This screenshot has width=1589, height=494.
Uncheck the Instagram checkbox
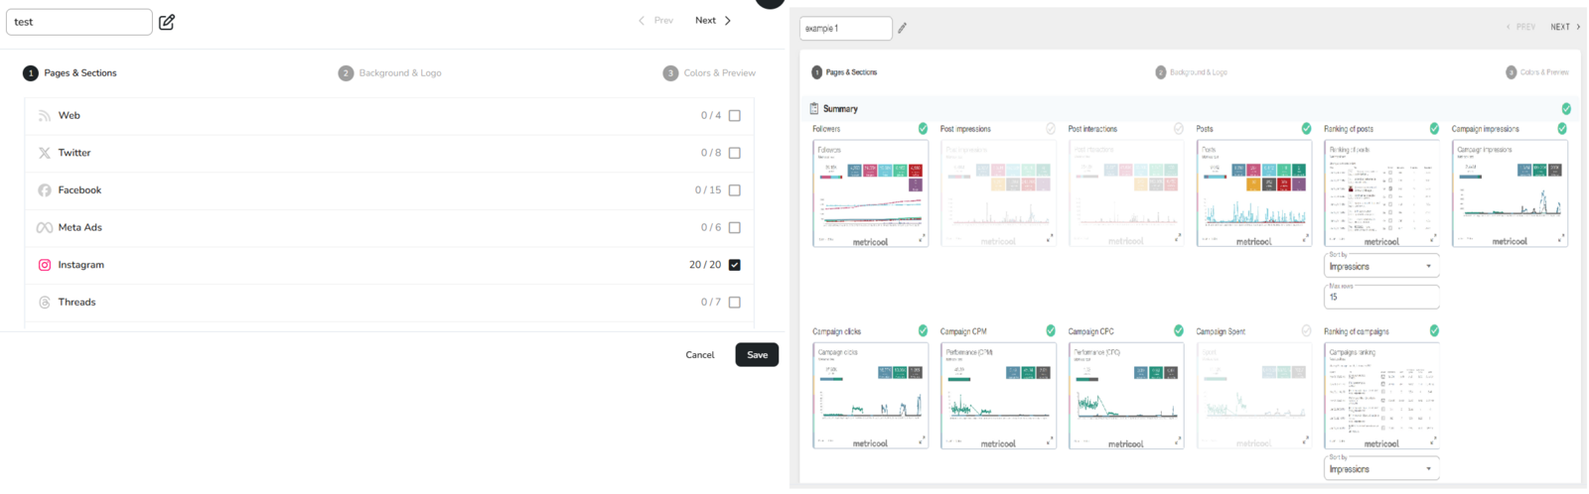[x=735, y=265]
